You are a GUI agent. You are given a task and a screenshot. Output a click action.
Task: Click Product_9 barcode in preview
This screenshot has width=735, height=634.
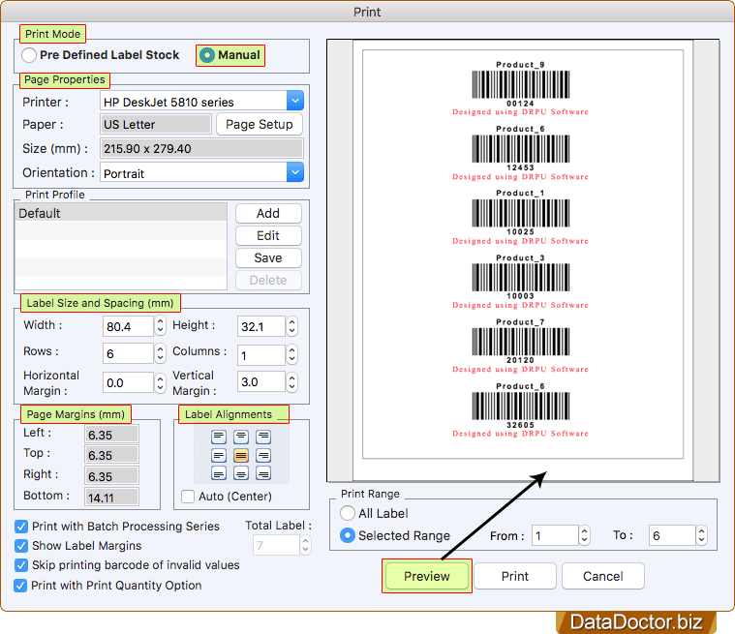click(x=520, y=84)
